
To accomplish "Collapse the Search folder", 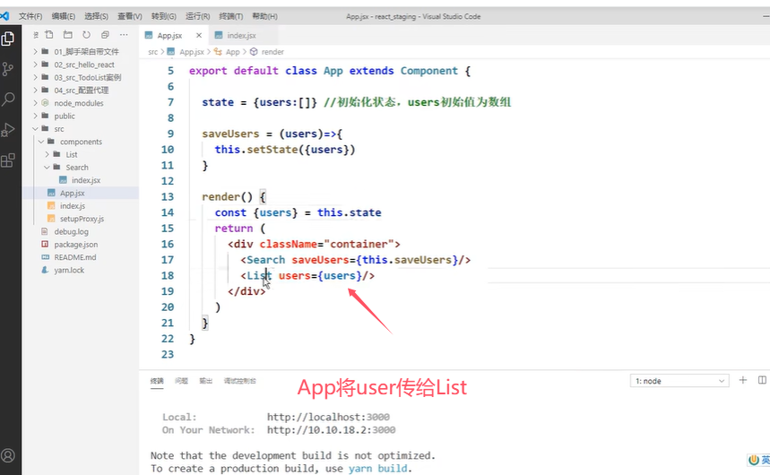I will 77,167.
